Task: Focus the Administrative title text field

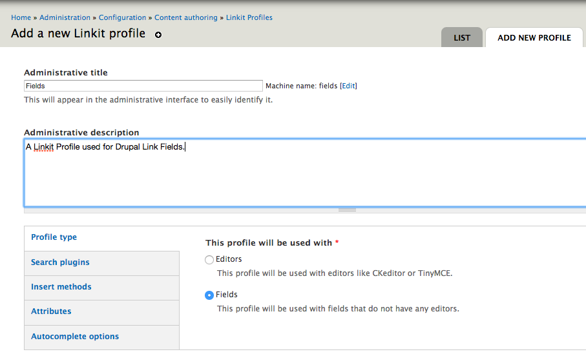Action: pyautogui.click(x=143, y=86)
